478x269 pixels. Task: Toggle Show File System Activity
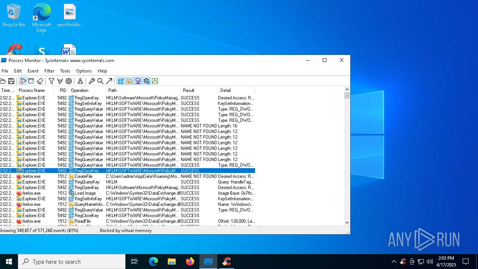click(129, 81)
